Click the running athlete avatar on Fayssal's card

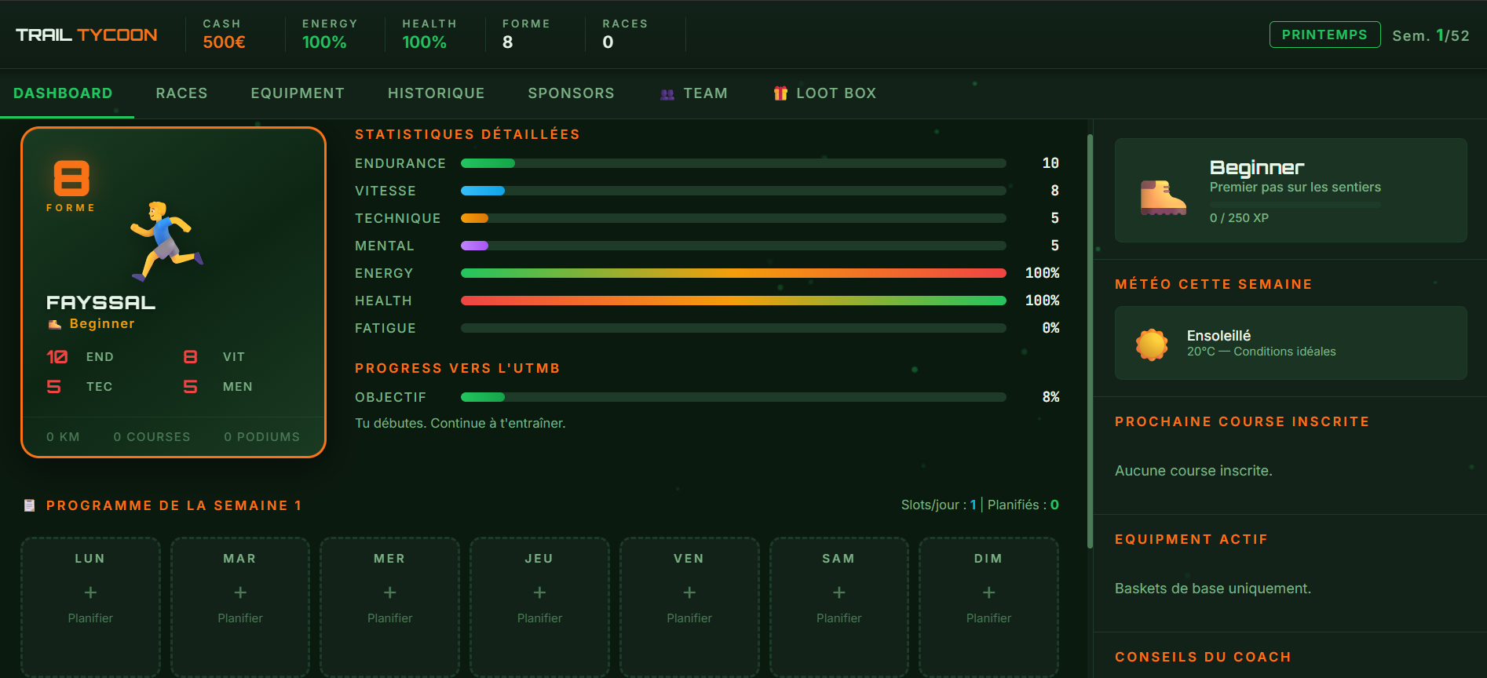167,241
